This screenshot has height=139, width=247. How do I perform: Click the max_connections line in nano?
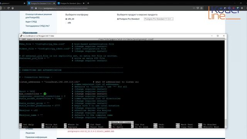pyautogui.click(x=63, y=94)
